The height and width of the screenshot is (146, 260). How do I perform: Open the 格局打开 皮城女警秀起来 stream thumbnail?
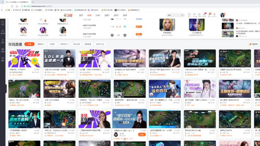coord(165,58)
